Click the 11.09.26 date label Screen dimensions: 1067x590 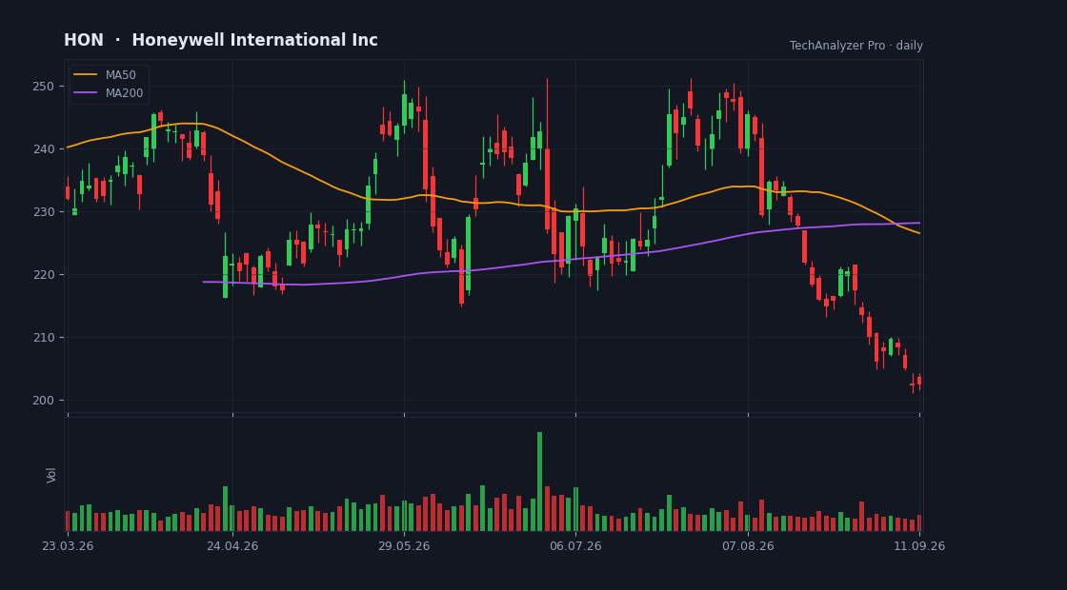click(x=919, y=546)
